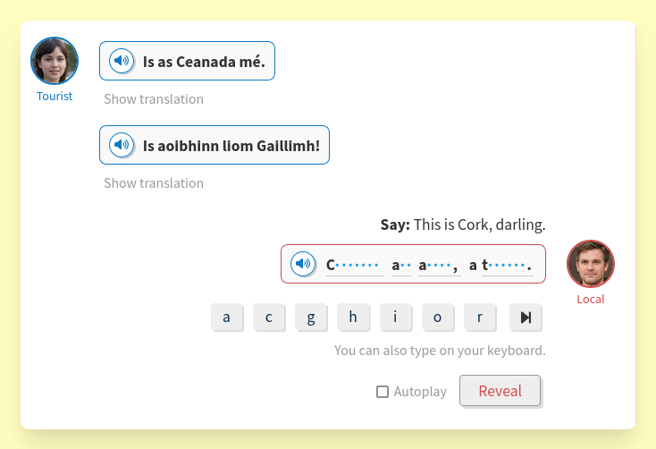This screenshot has height=449, width=656.
Task: Click the Autoplay label text
Action: pyautogui.click(x=420, y=392)
